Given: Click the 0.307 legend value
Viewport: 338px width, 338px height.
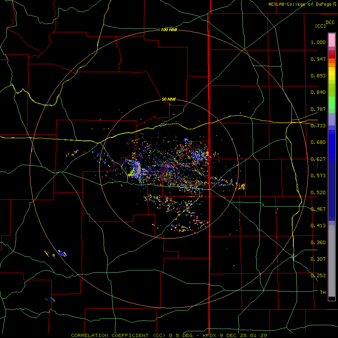Looking at the screenshot, I should tap(318, 259).
